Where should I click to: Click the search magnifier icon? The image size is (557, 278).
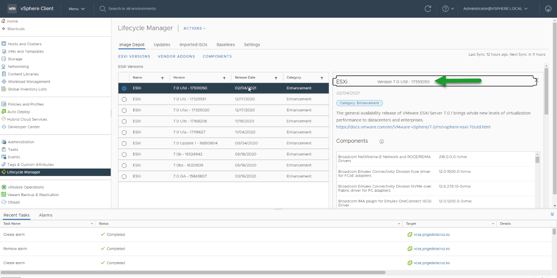pyautogui.click(x=103, y=9)
